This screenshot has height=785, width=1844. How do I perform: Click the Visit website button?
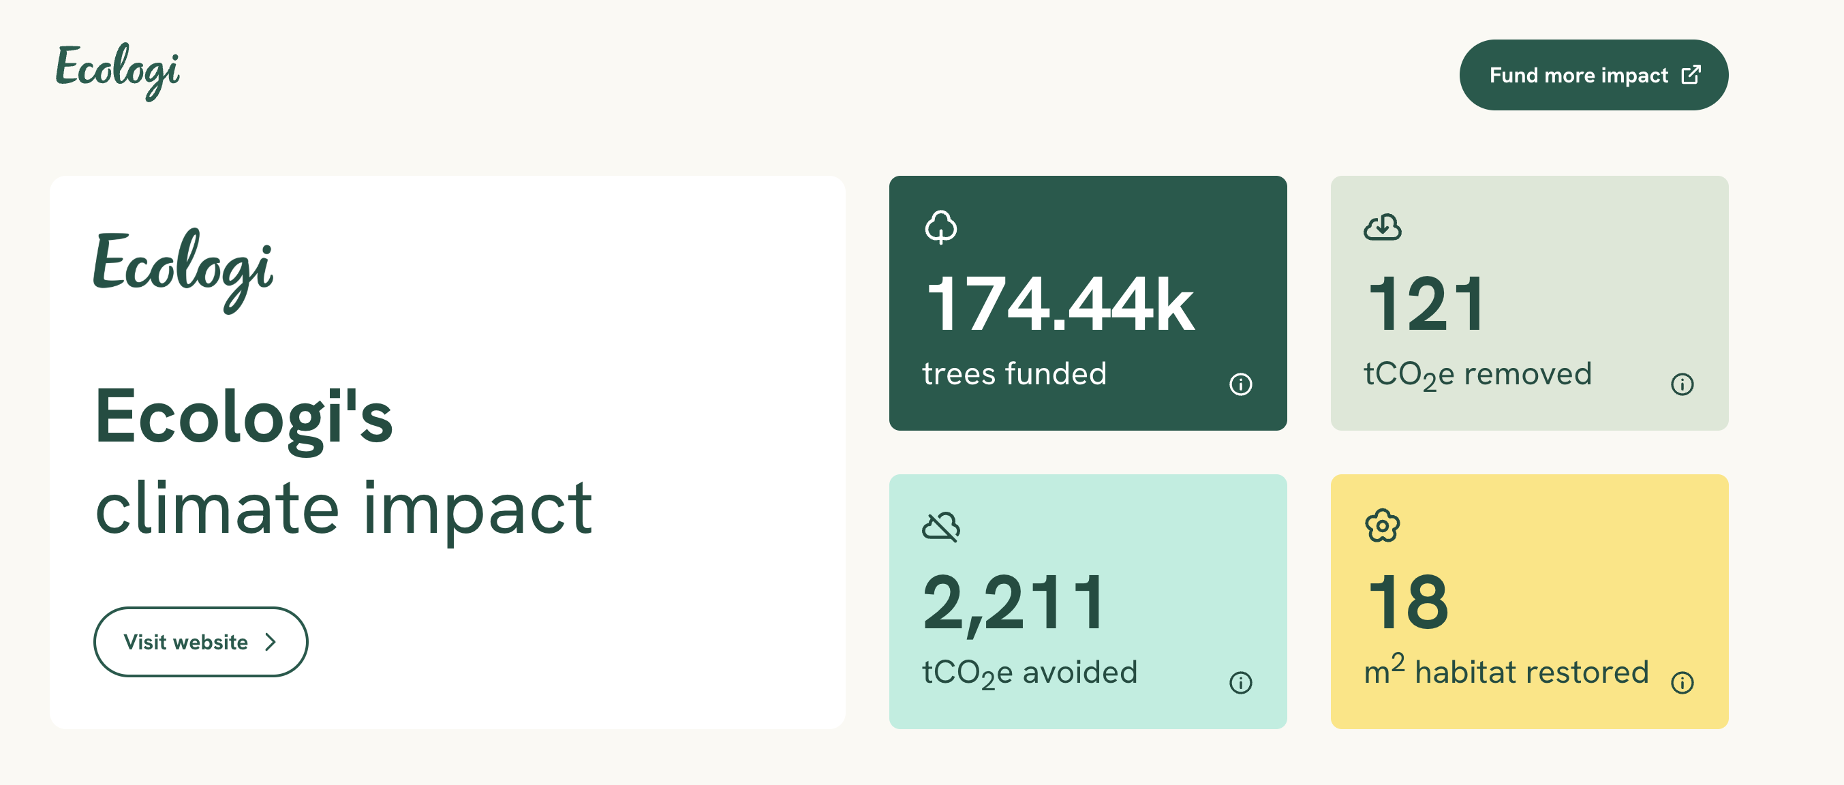coord(200,642)
